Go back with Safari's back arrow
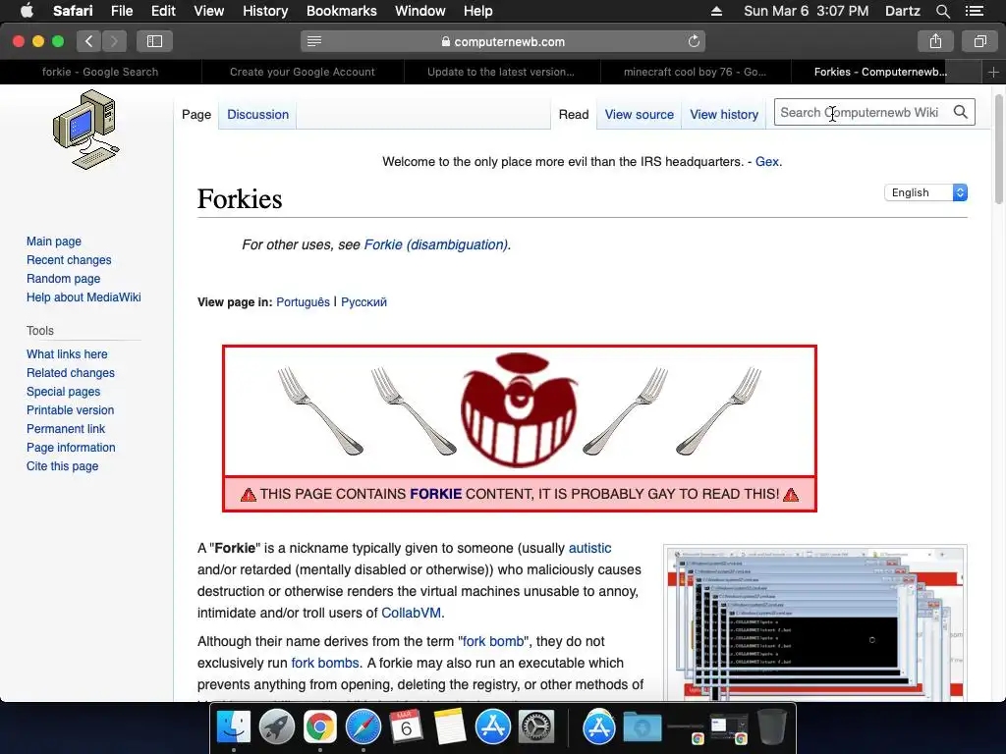 coord(89,41)
